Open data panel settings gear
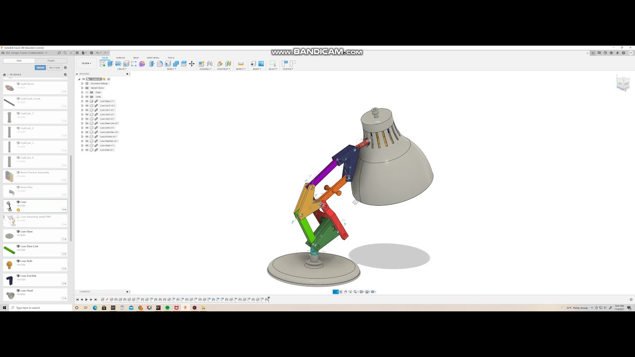Image resolution: width=635 pixels, height=357 pixels. click(x=65, y=67)
